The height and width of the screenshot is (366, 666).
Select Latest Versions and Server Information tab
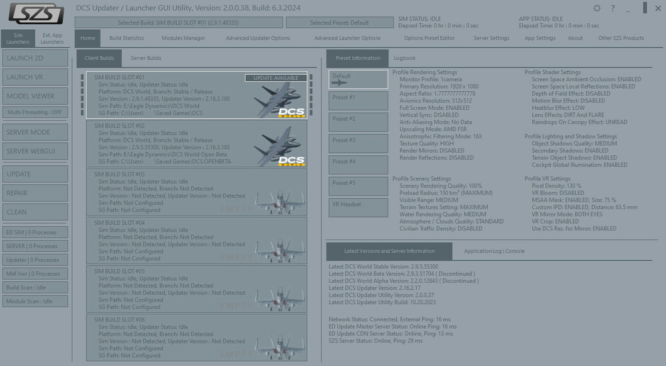389,252
